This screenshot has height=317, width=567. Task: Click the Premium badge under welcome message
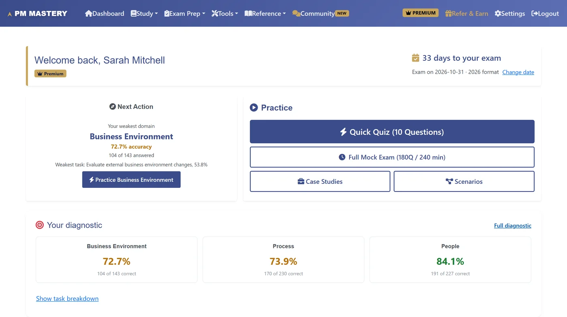click(50, 74)
